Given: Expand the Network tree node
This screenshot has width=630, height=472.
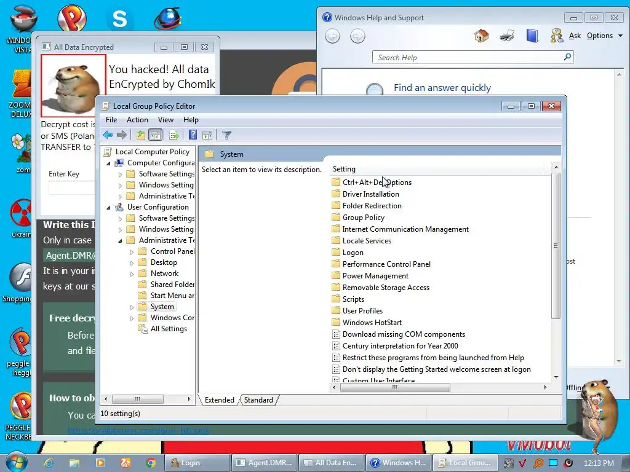Looking at the screenshot, I should [x=132, y=274].
